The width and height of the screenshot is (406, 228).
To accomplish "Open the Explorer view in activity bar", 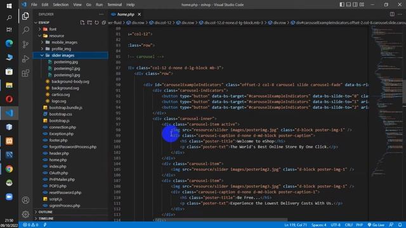I will coord(25,16).
